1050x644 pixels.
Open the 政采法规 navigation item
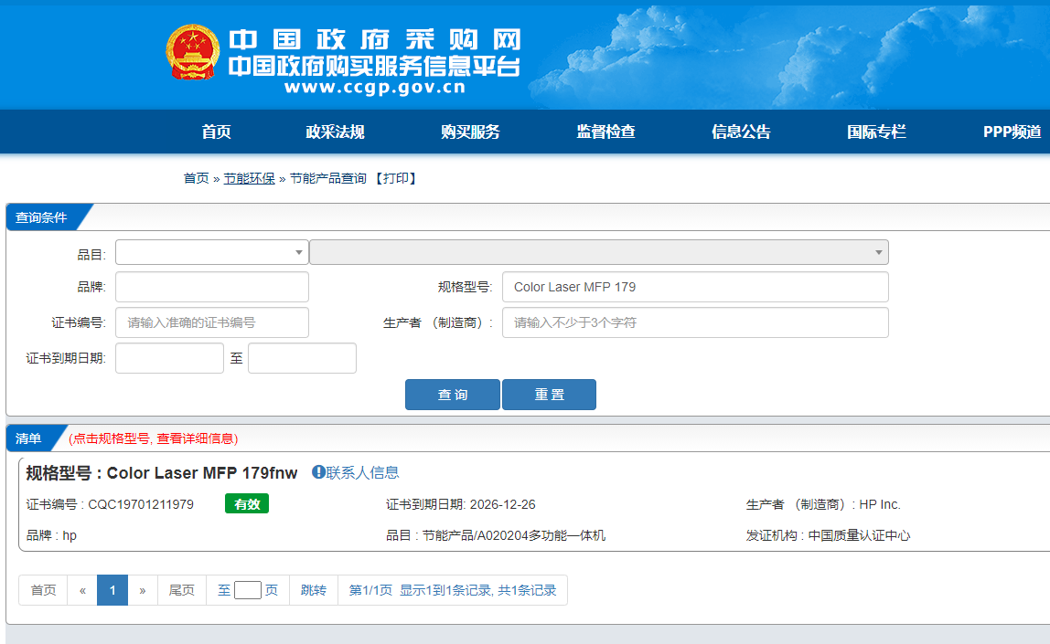[335, 132]
